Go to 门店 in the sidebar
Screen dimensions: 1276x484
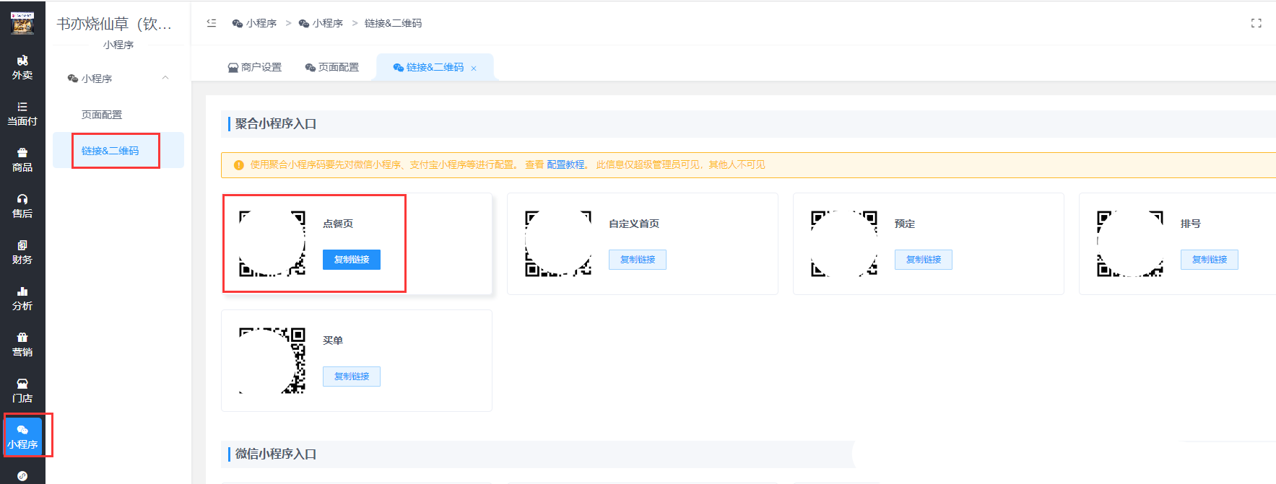pos(22,391)
